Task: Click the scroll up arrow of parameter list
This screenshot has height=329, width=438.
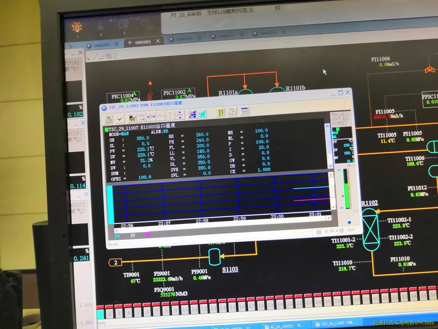Action: pyautogui.click(x=327, y=126)
